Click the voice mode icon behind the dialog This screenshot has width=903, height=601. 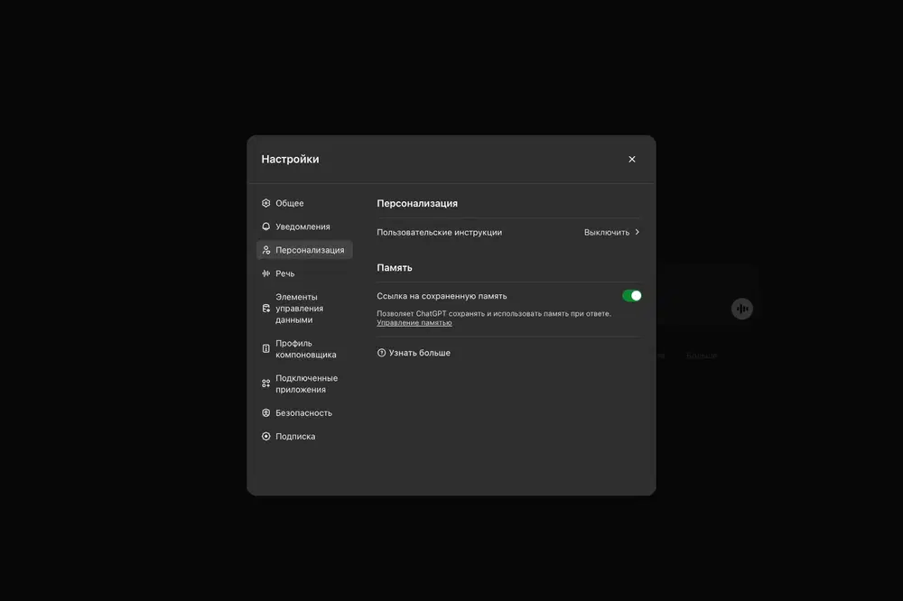click(x=741, y=309)
